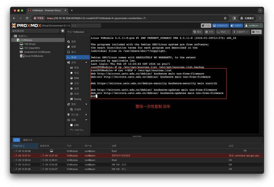274x187 pixels.
Task: Select the VUModule node
Action: pyautogui.click(x=26, y=40)
